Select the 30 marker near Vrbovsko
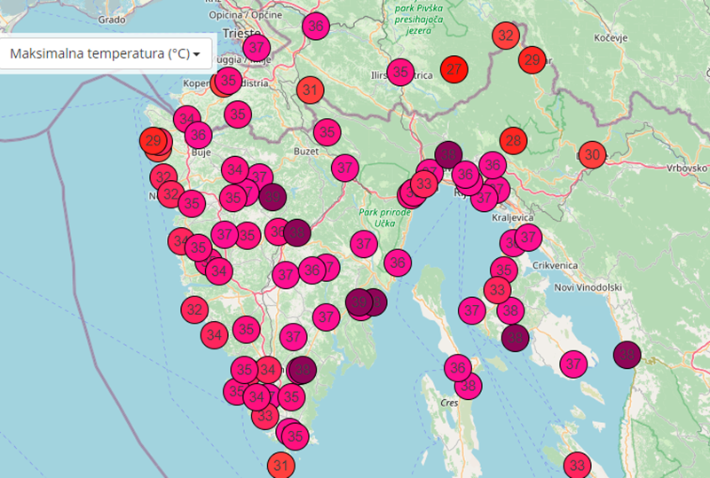The height and width of the screenshot is (478, 710). (592, 154)
